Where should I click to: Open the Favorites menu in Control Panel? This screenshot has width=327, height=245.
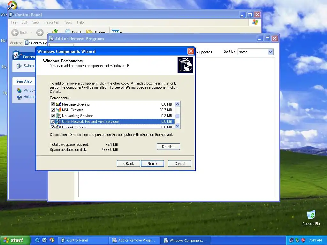[51, 22]
